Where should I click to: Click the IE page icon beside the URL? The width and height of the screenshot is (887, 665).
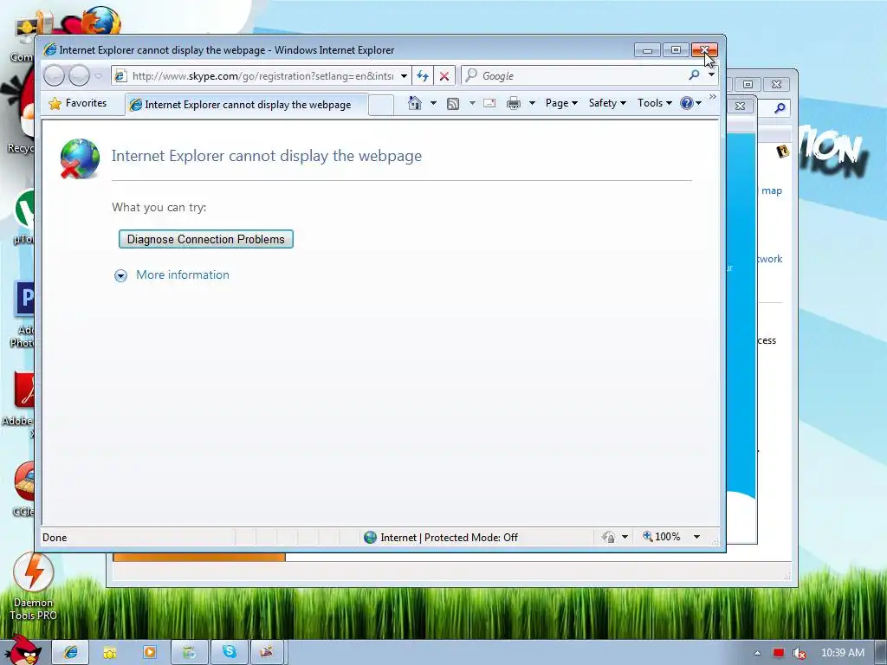tap(120, 76)
